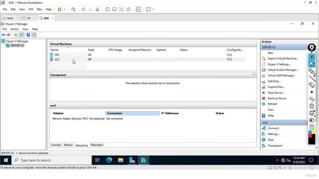Image resolution: width=319 pixels, height=179 pixels.
Task: Click the camera icon in annotation toolbar
Action: point(312,120)
